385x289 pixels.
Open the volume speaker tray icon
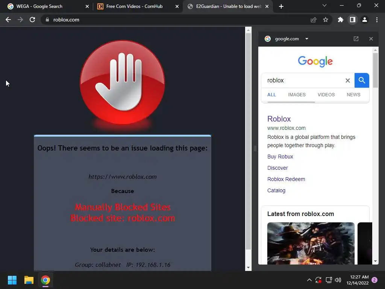point(338,280)
